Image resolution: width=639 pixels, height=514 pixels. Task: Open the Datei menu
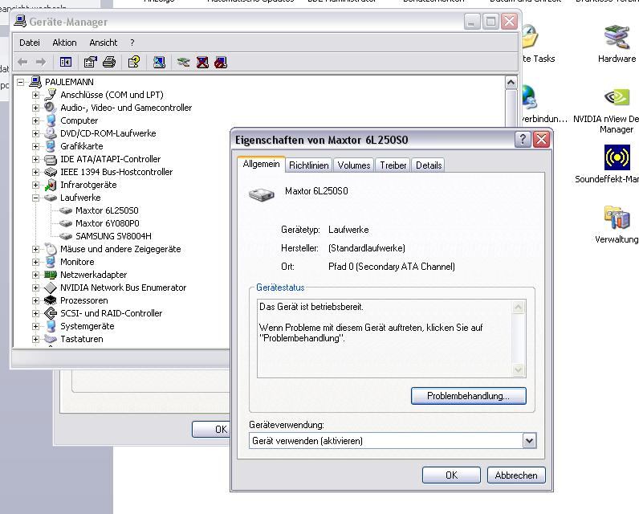(30, 43)
